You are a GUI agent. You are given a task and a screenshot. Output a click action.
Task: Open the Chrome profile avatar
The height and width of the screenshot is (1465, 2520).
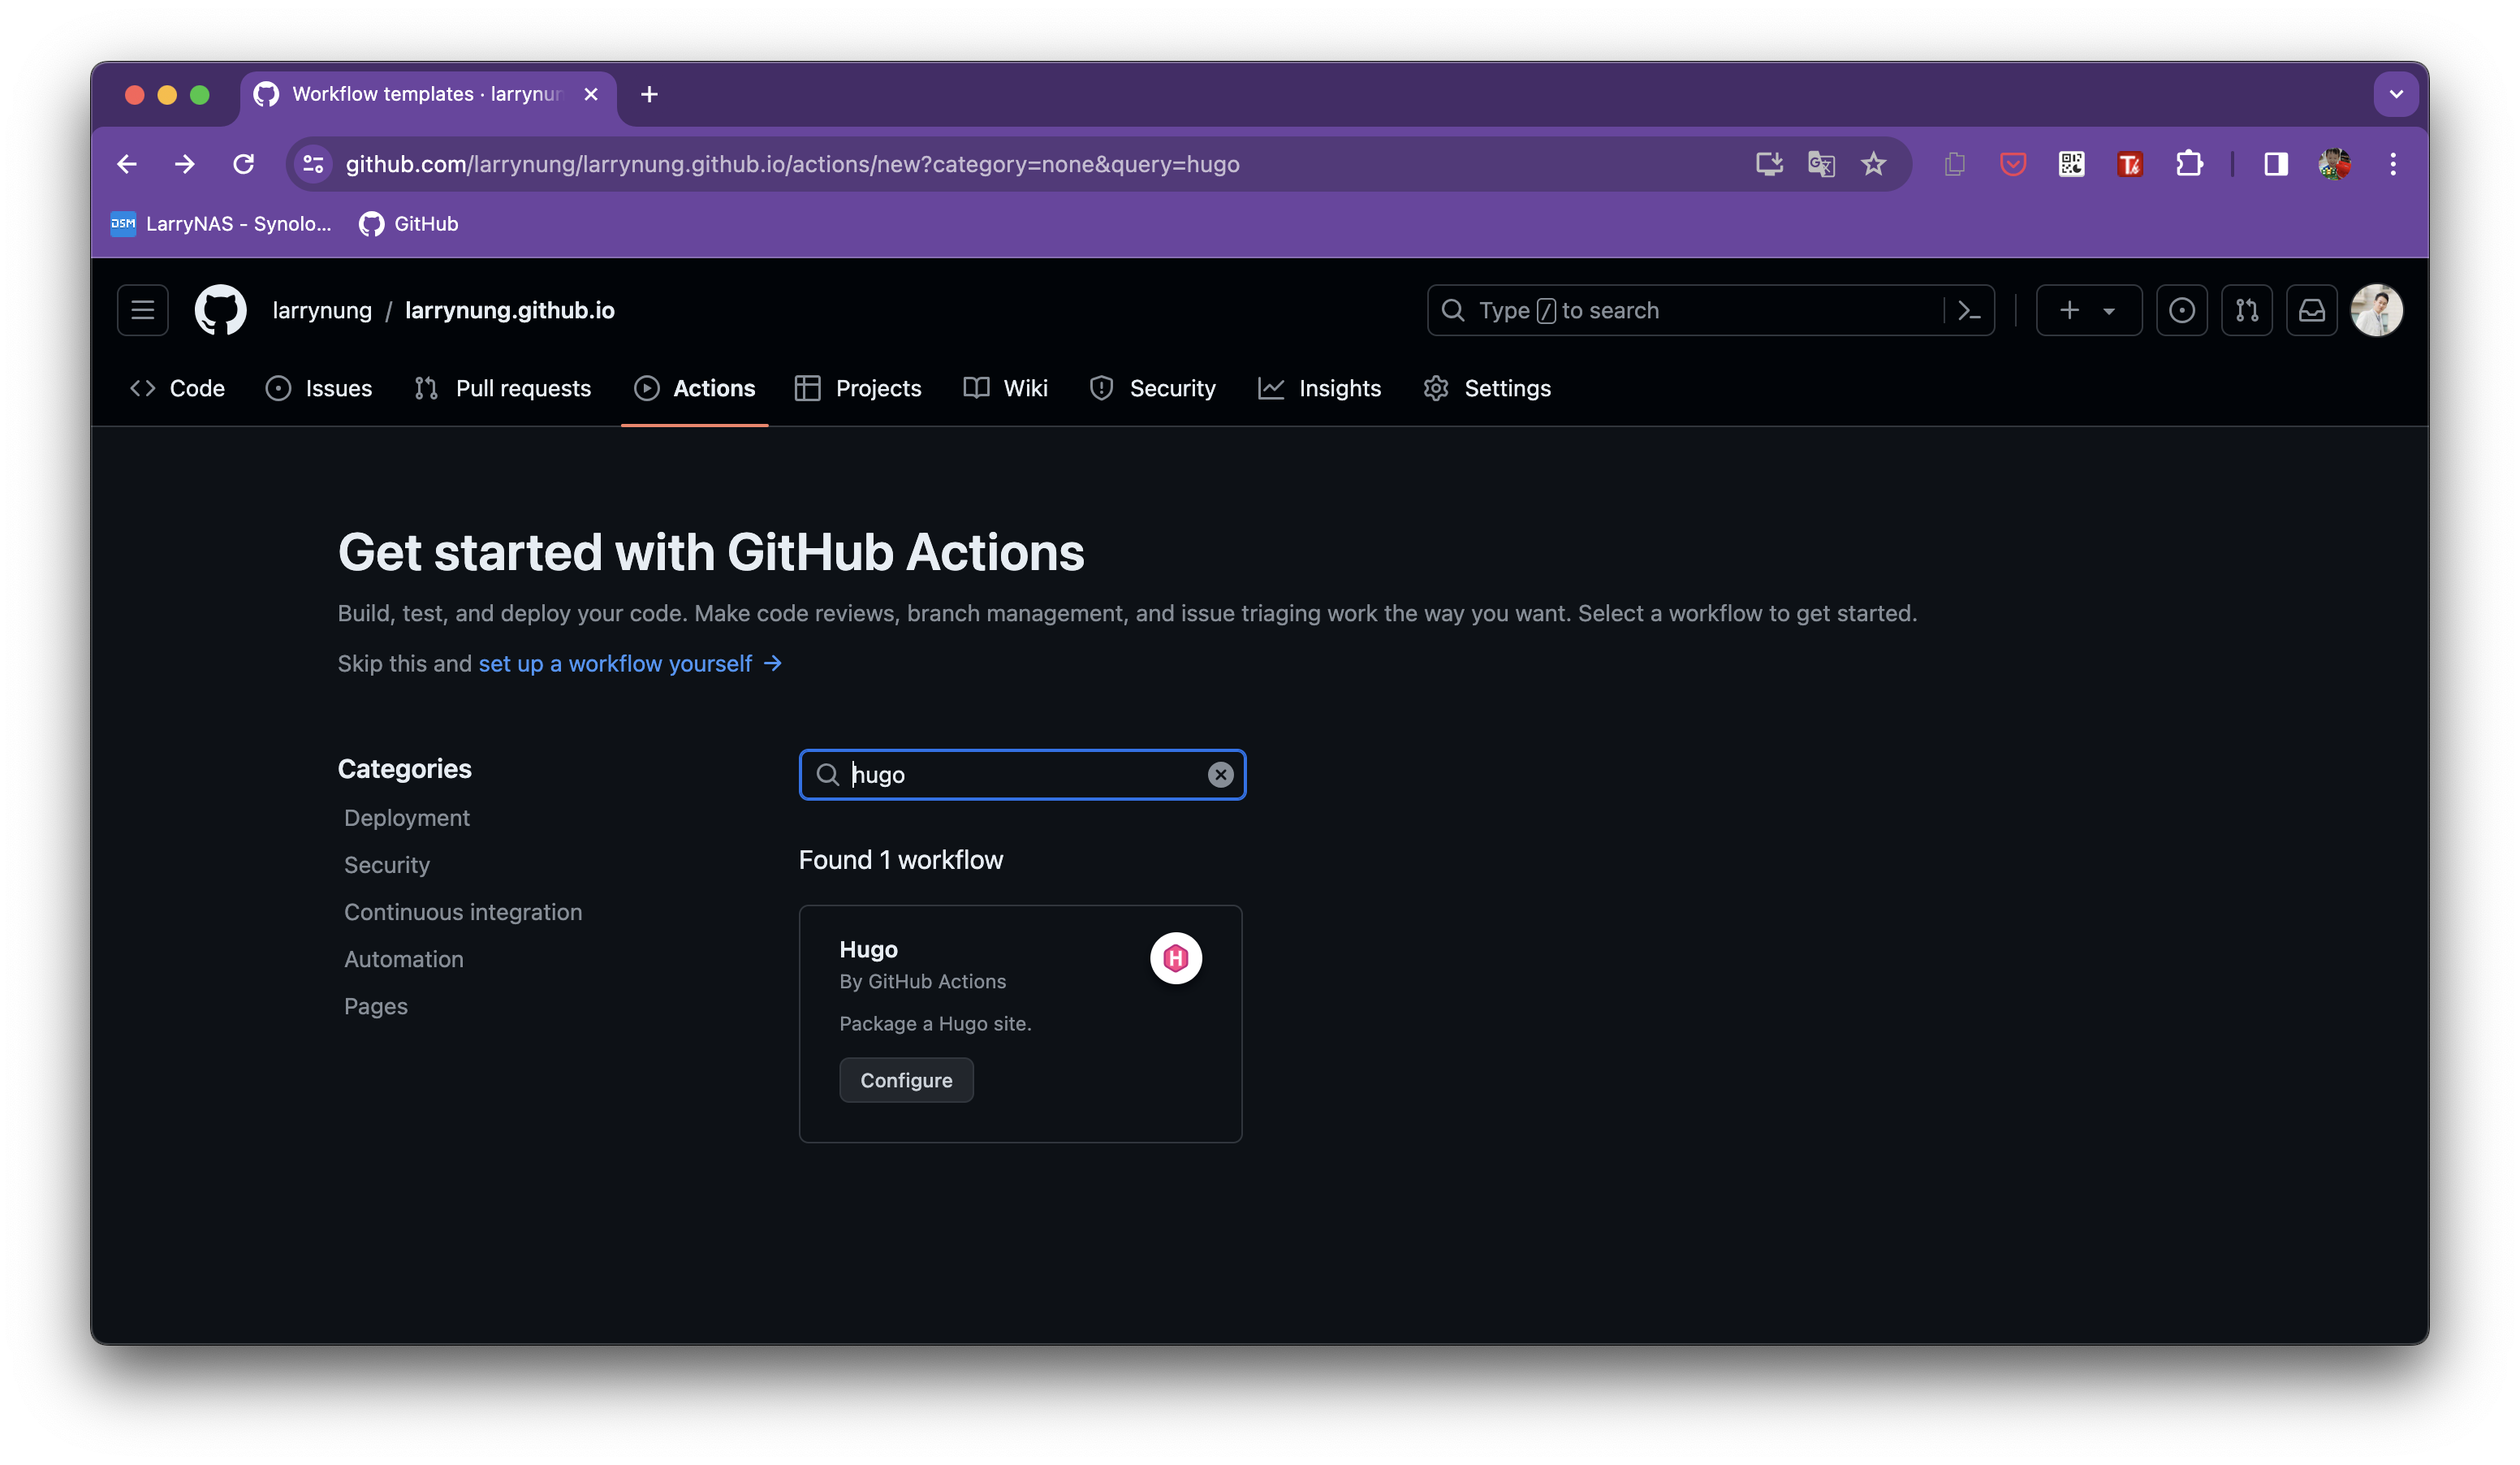click(2334, 164)
